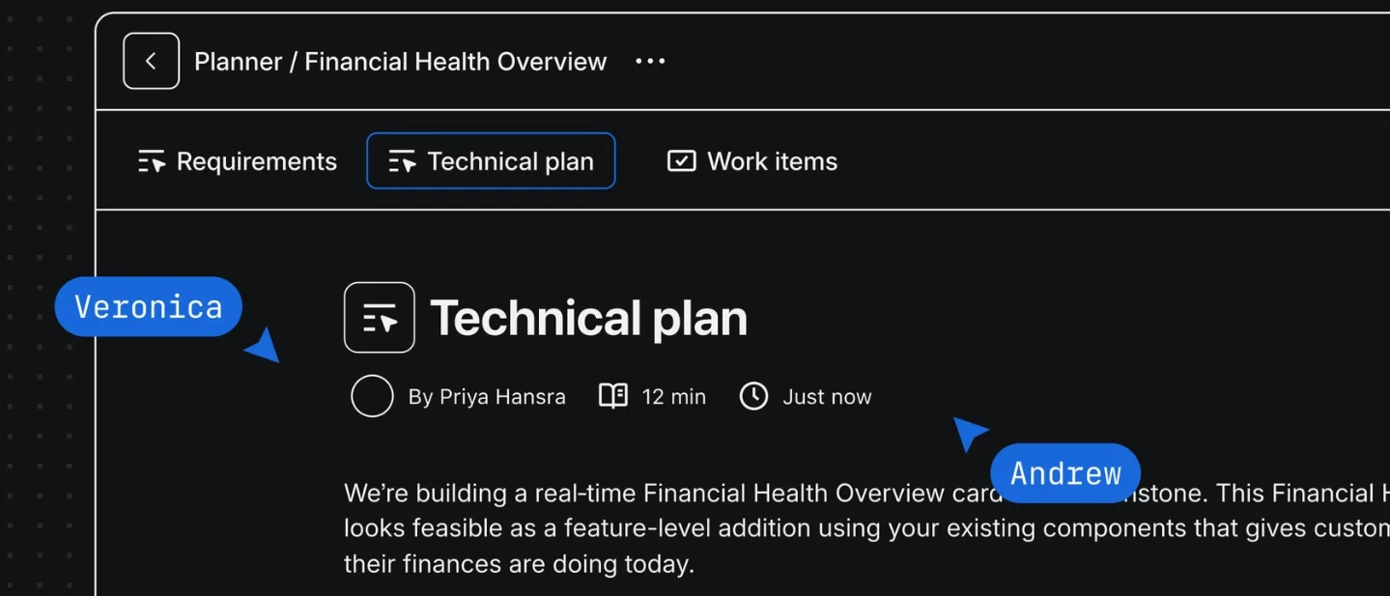Click the clock timestamp icon
This screenshot has height=596, width=1390.
(x=753, y=396)
